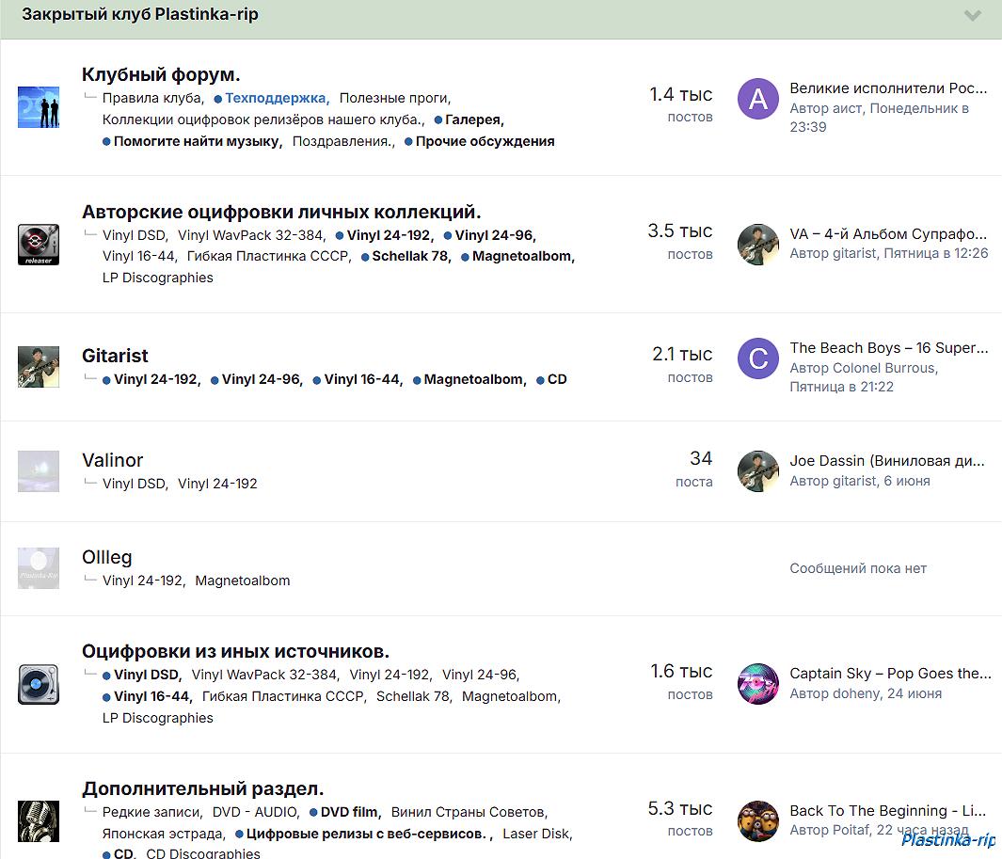Click the Gitarist forum guitarist icon

tap(39, 367)
